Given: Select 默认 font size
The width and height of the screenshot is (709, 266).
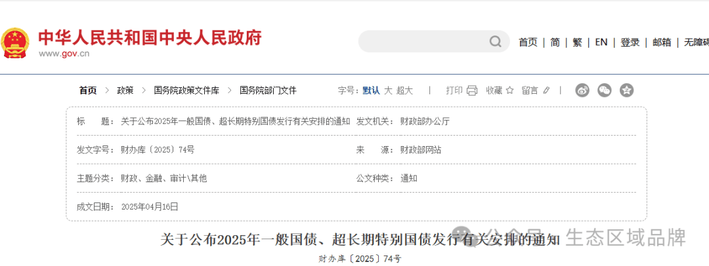Looking at the screenshot, I should tap(371, 90).
